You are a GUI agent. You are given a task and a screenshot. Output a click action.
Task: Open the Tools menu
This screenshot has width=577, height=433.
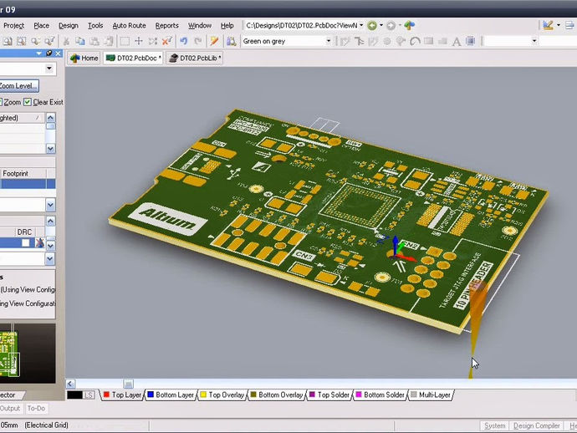(x=95, y=25)
